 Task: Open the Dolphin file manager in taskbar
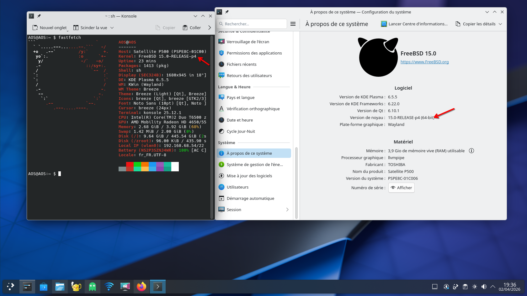tap(60, 287)
